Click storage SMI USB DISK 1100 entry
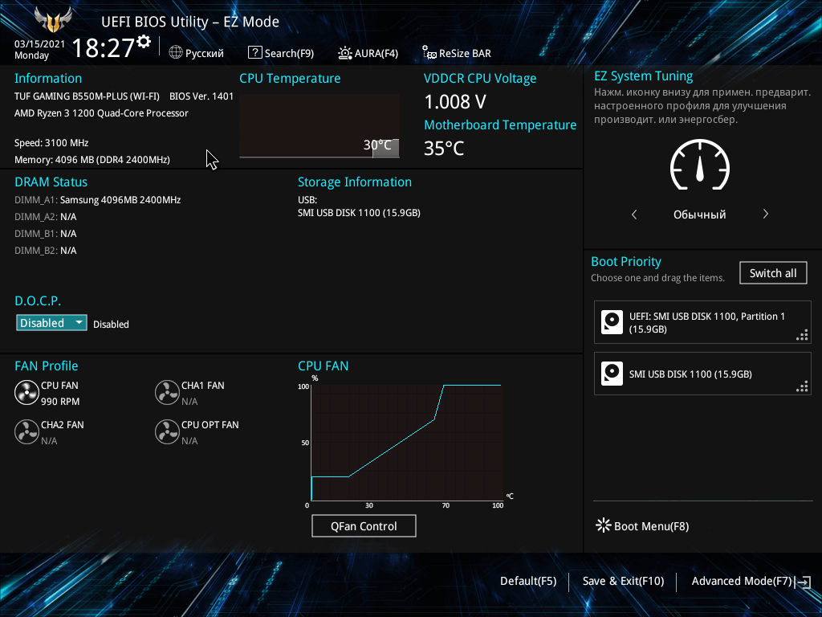 [359, 212]
